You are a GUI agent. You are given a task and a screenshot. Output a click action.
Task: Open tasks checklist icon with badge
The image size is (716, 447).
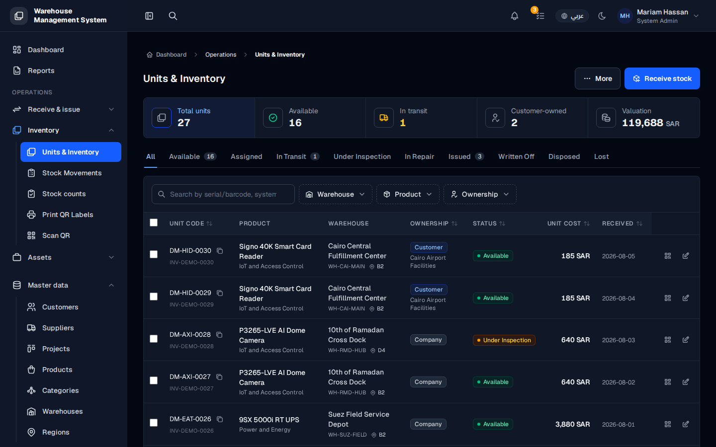pos(540,16)
